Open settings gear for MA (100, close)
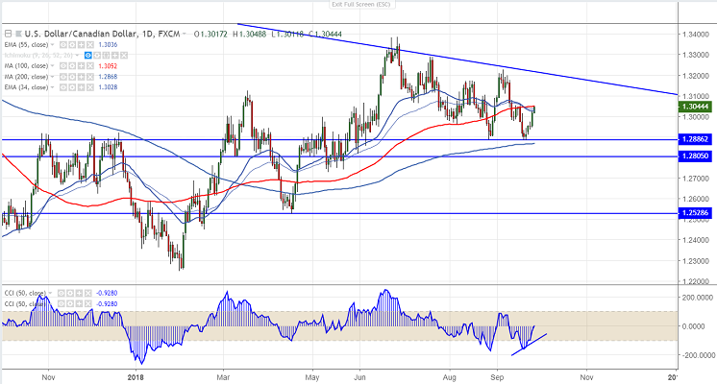Image resolution: width=717 pixels, height=384 pixels. pyautogui.click(x=72, y=66)
